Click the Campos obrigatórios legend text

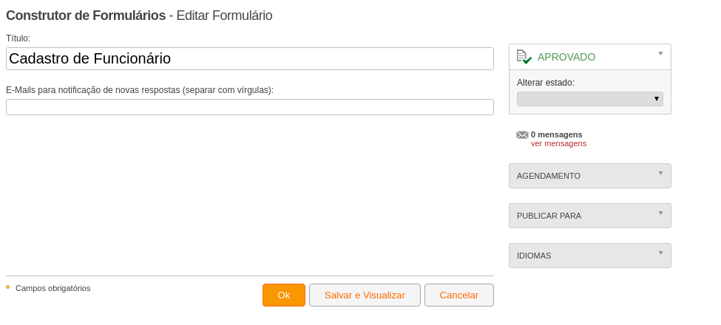tap(53, 288)
